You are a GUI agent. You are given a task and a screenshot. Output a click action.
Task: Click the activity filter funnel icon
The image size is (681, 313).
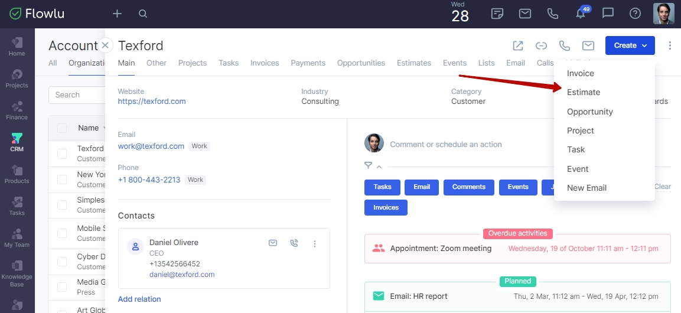369,165
